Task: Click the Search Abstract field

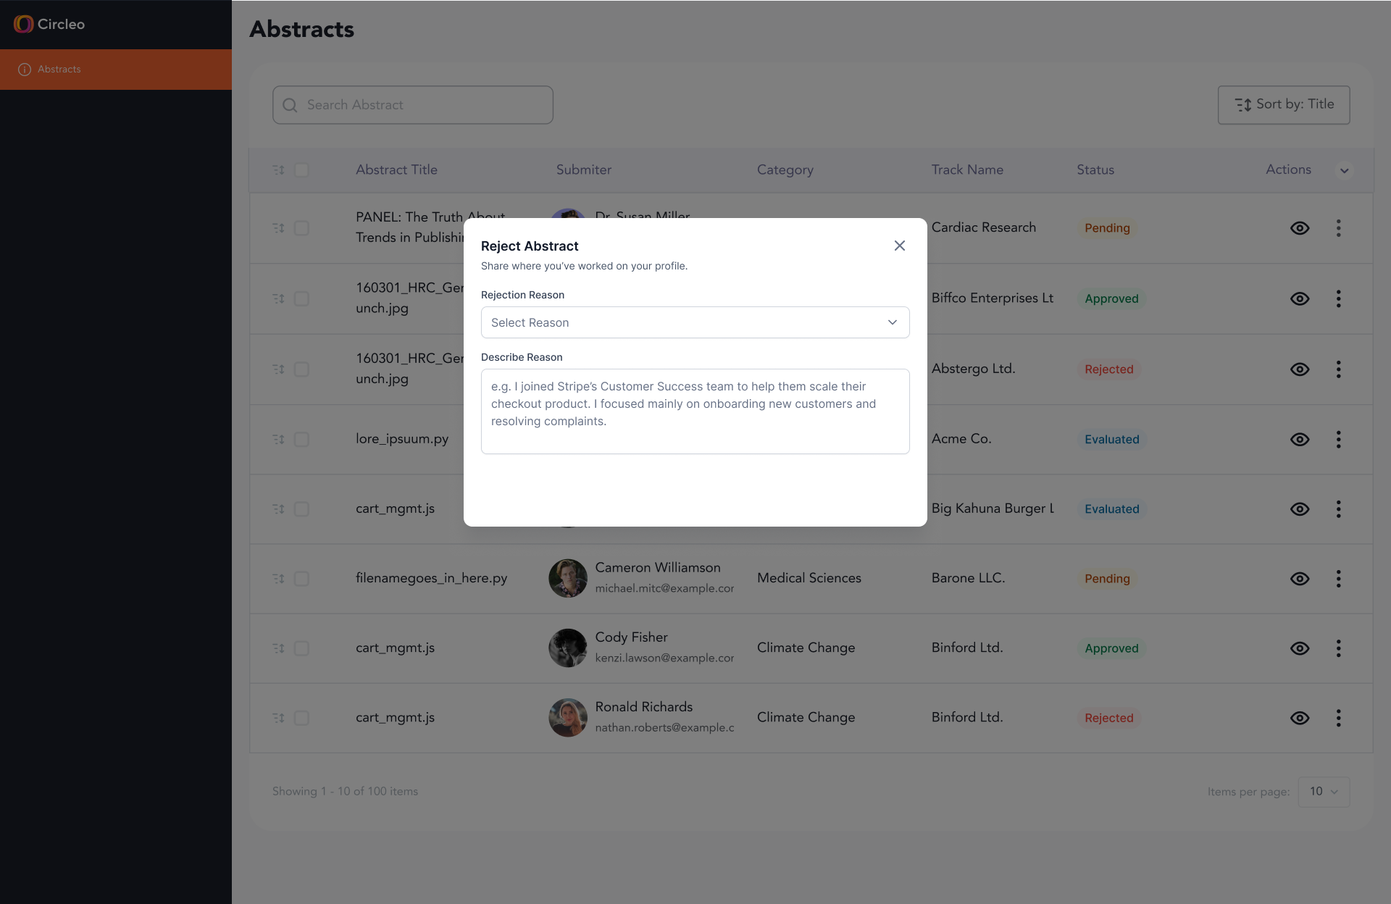Action: point(413,105)
